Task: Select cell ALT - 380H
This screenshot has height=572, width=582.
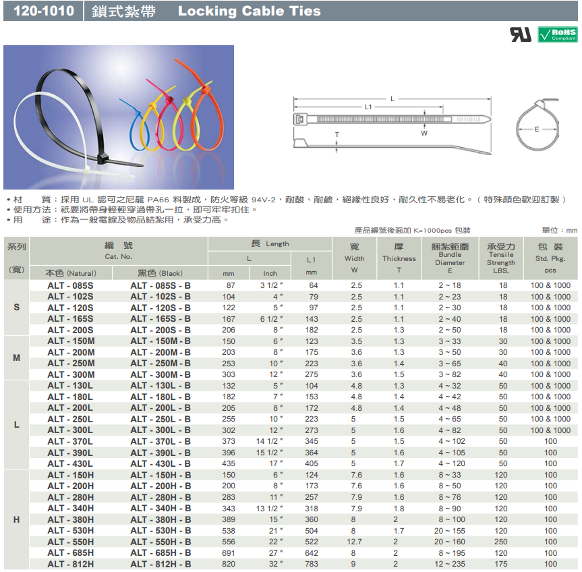Action: 71,519
